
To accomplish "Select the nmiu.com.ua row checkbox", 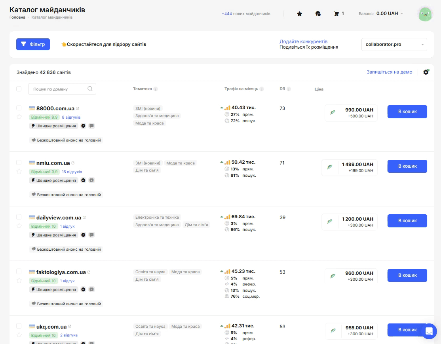I will tap(19, 162).
